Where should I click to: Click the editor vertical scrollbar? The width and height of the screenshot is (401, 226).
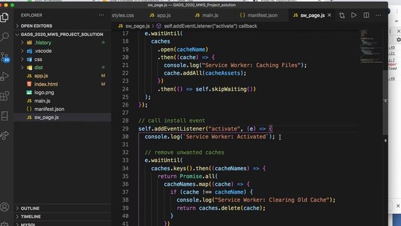(x=385, y=102)
